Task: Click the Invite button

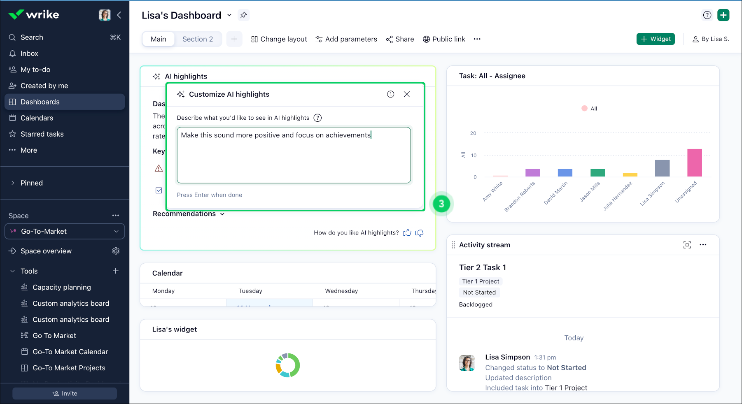Action: tap(65, 393)
